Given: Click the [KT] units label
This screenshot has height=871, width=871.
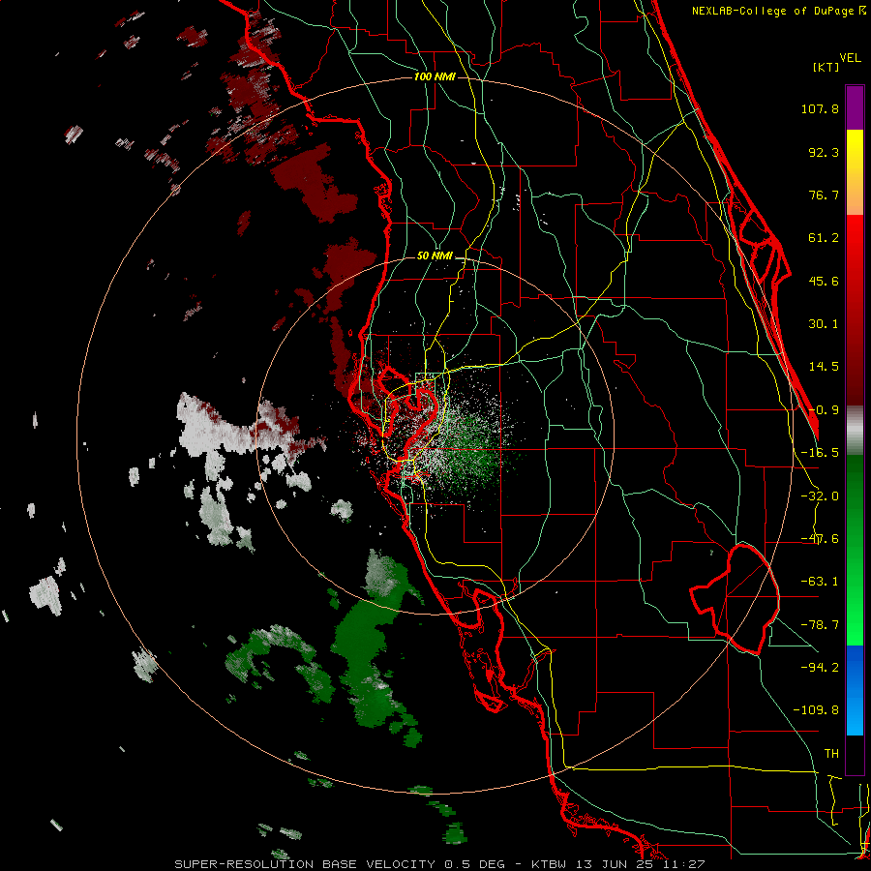Looking at the screenshot, I should click(x=826, y=67).
